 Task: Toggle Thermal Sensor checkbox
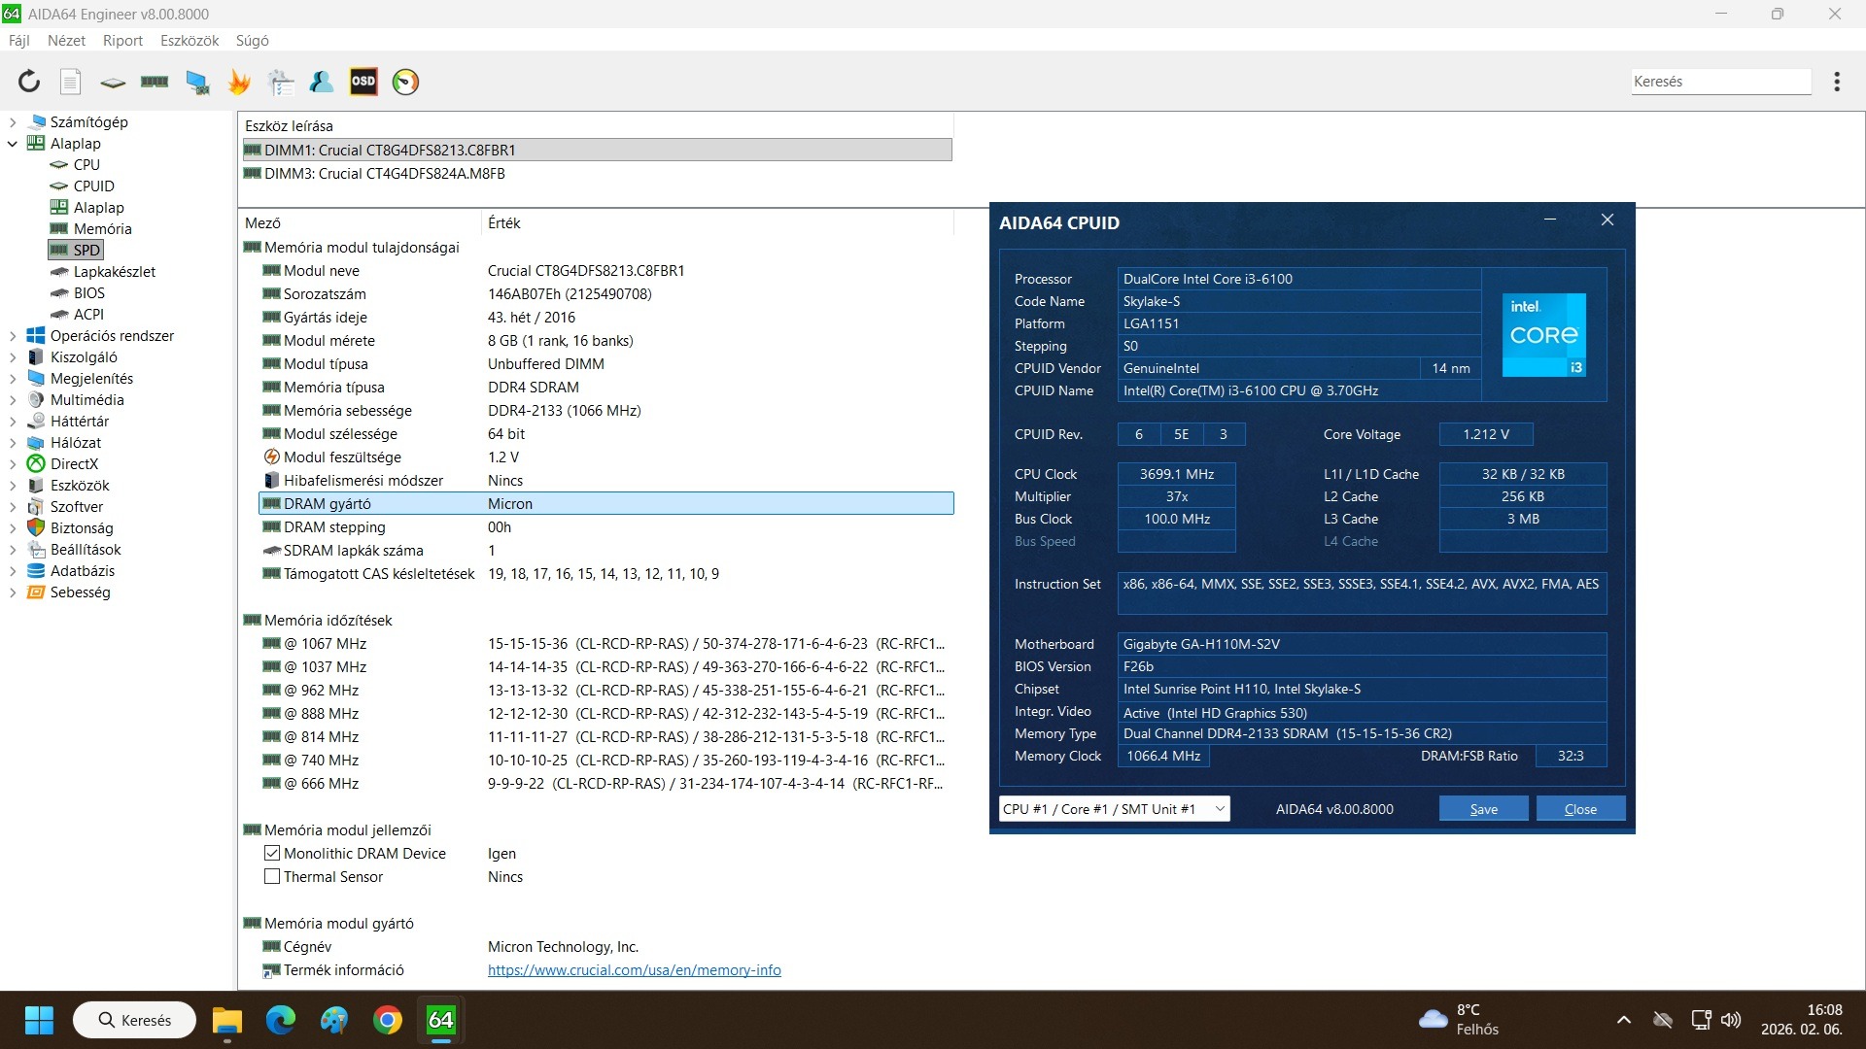click(x=272, y=876)
